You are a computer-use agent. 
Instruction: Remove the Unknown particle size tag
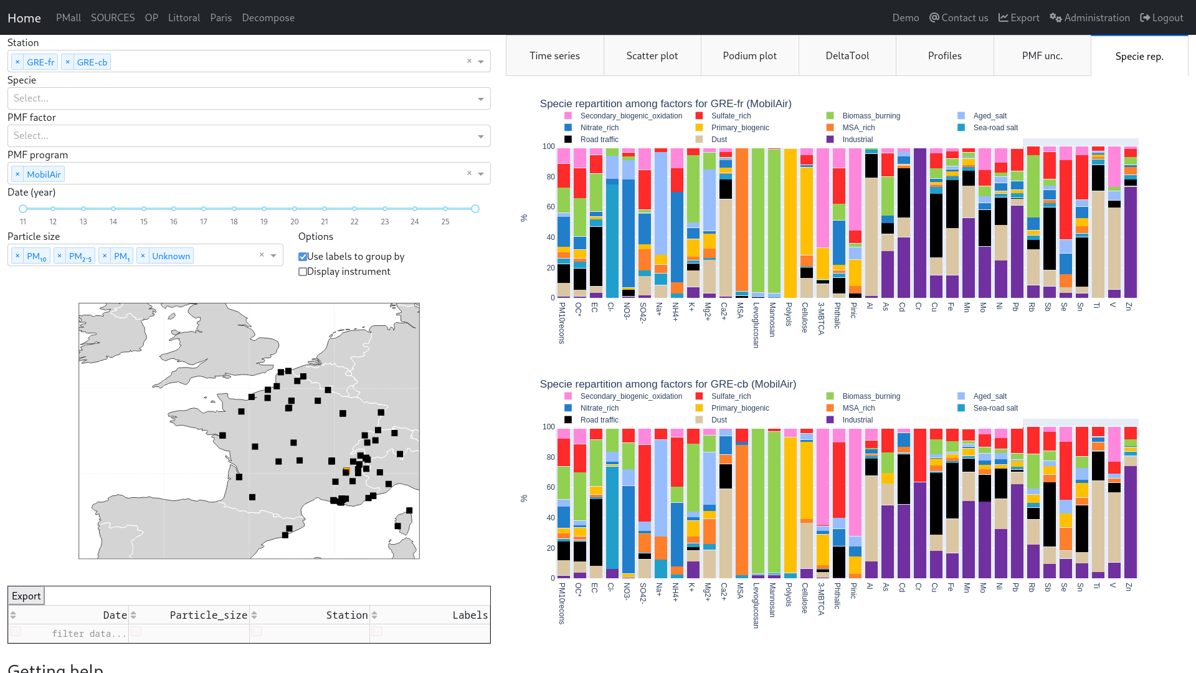[143, 256]
